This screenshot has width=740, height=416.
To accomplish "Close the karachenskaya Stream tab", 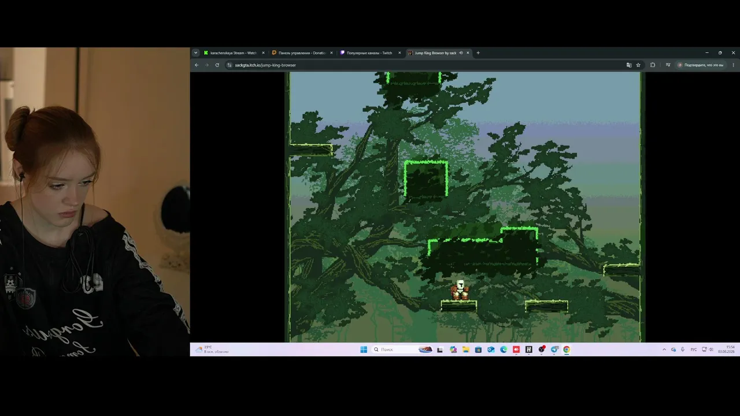I will (x=263, y=53).
